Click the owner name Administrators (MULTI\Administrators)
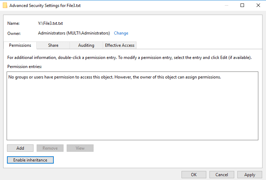 coord(74,33)
